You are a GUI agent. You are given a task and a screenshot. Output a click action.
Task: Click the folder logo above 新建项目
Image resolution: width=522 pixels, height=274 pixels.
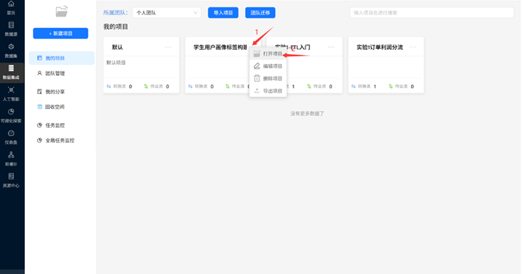[x=62, y=11]
